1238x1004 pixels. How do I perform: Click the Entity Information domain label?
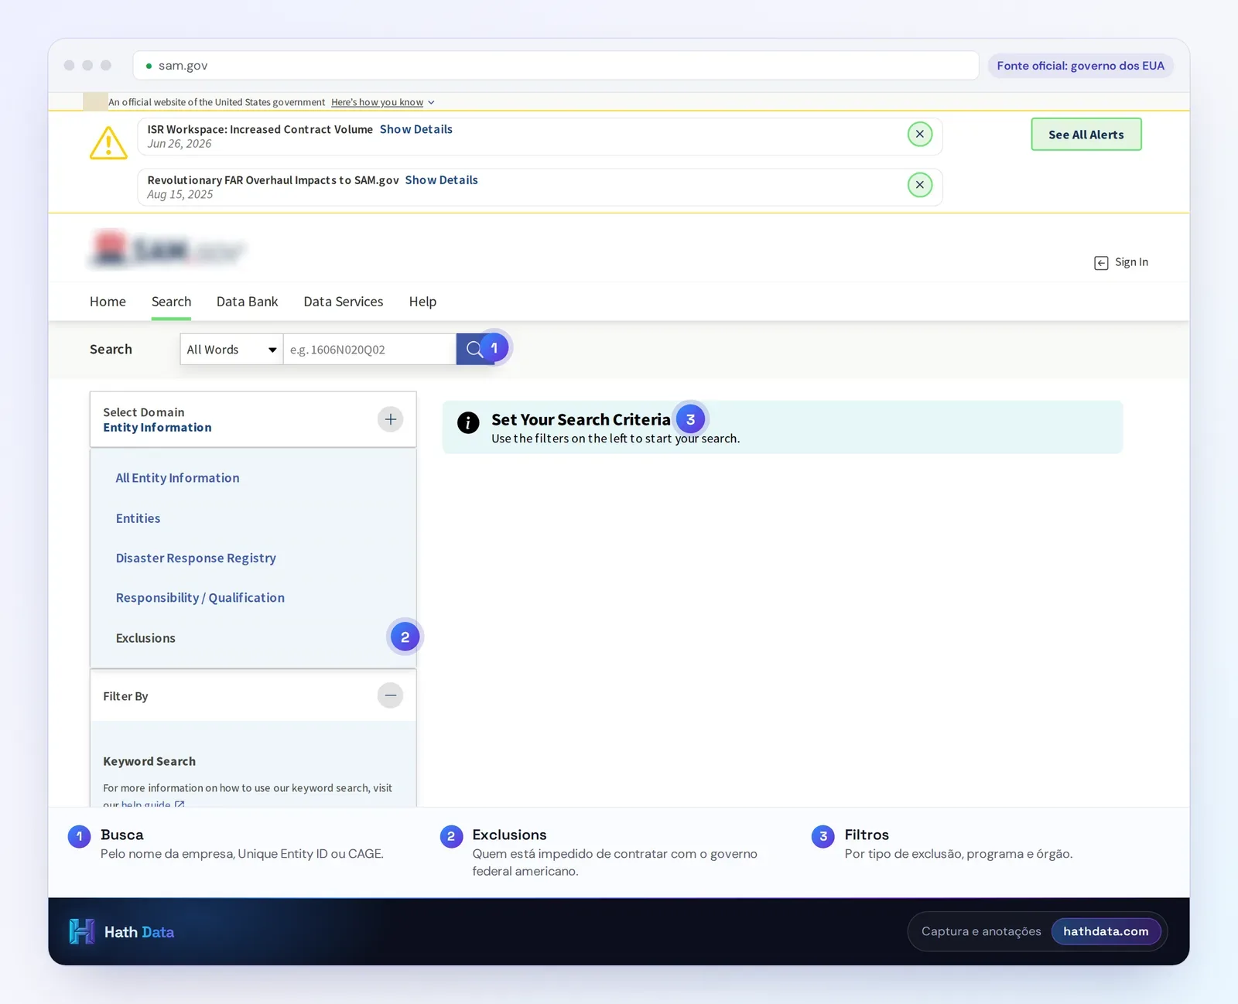pos(157,428)
